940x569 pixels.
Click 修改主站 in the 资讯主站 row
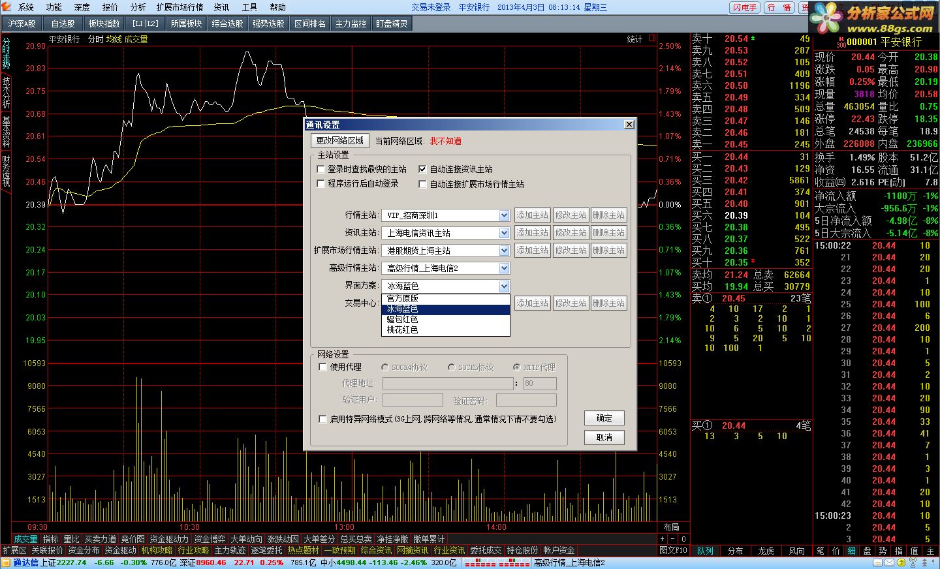click(571, 233)
